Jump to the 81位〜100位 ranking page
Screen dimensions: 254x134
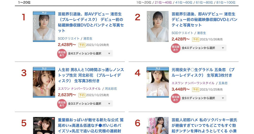tap(226, 2)
